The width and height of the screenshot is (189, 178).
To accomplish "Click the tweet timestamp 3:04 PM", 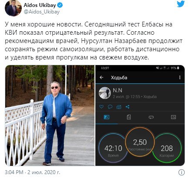I will pos(14,172).
